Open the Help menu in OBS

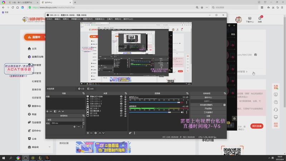point(118,19)
